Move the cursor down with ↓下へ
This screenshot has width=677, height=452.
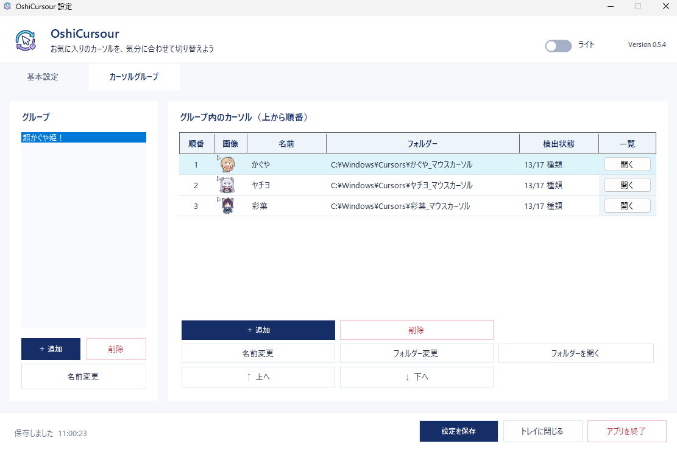click(417, 377)
